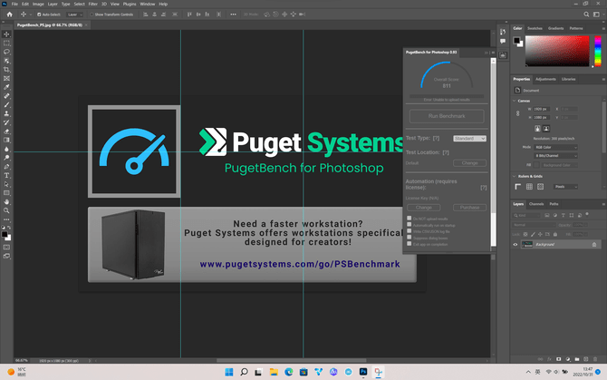Click the portrait orientation canvas icon
Screen dimensions: 607x380
point(537,128)
